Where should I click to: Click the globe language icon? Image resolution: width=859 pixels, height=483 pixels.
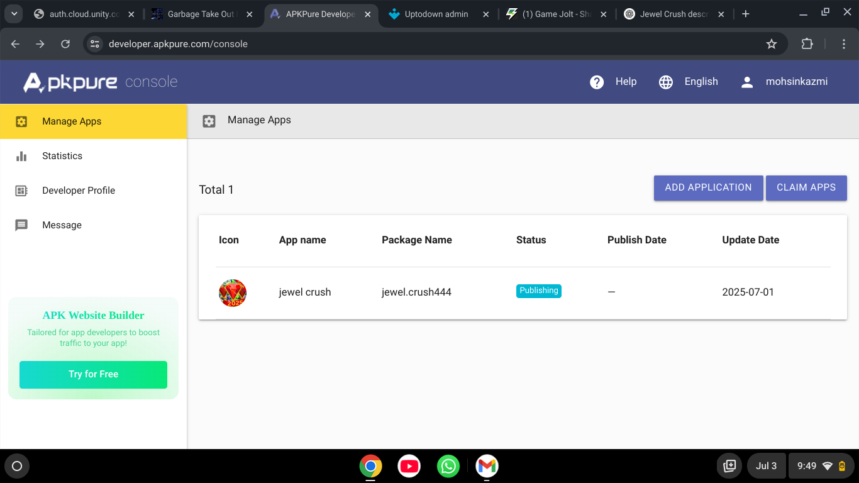pos(666,82)
